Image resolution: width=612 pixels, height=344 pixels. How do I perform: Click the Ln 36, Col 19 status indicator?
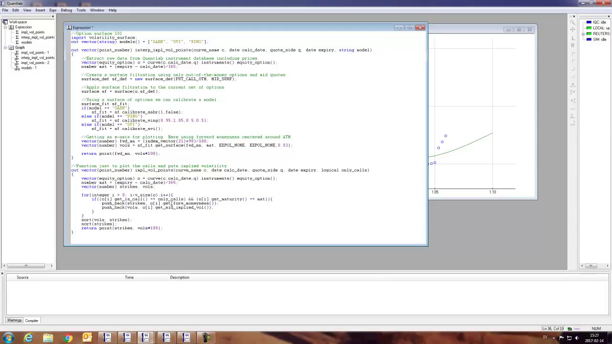(553, 329)
